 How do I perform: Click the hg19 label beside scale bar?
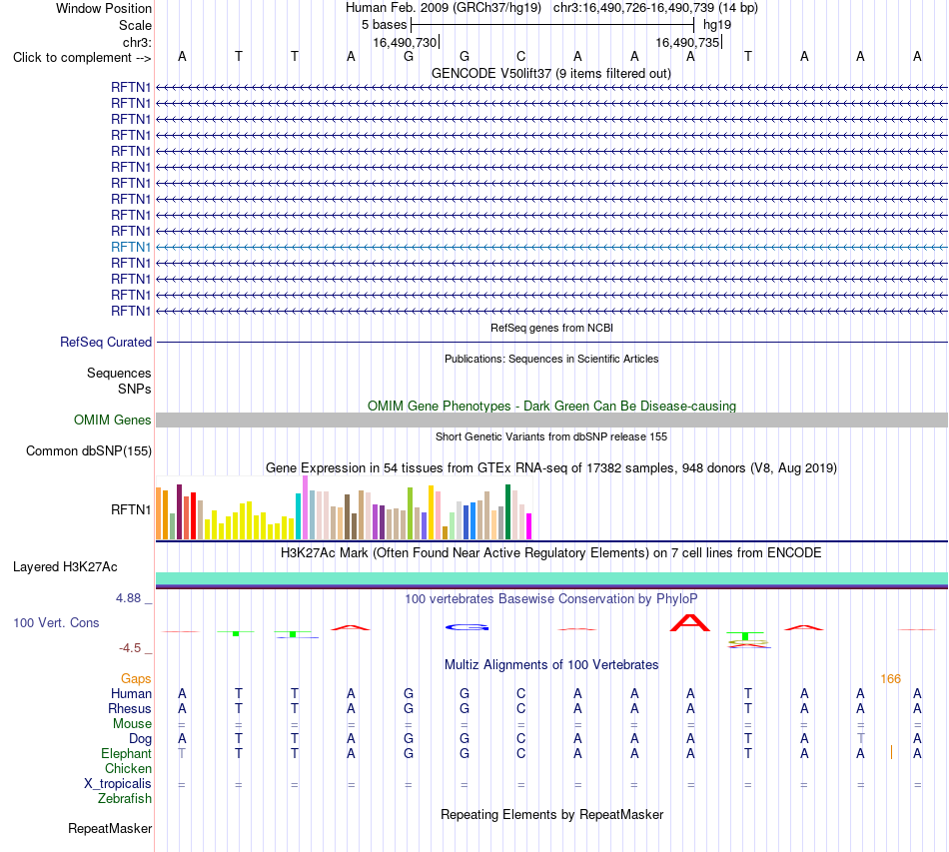click(717, 25)
